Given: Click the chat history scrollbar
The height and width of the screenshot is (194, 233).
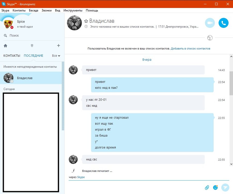Looking at the screenshot, I should click(x=231, y=83).
